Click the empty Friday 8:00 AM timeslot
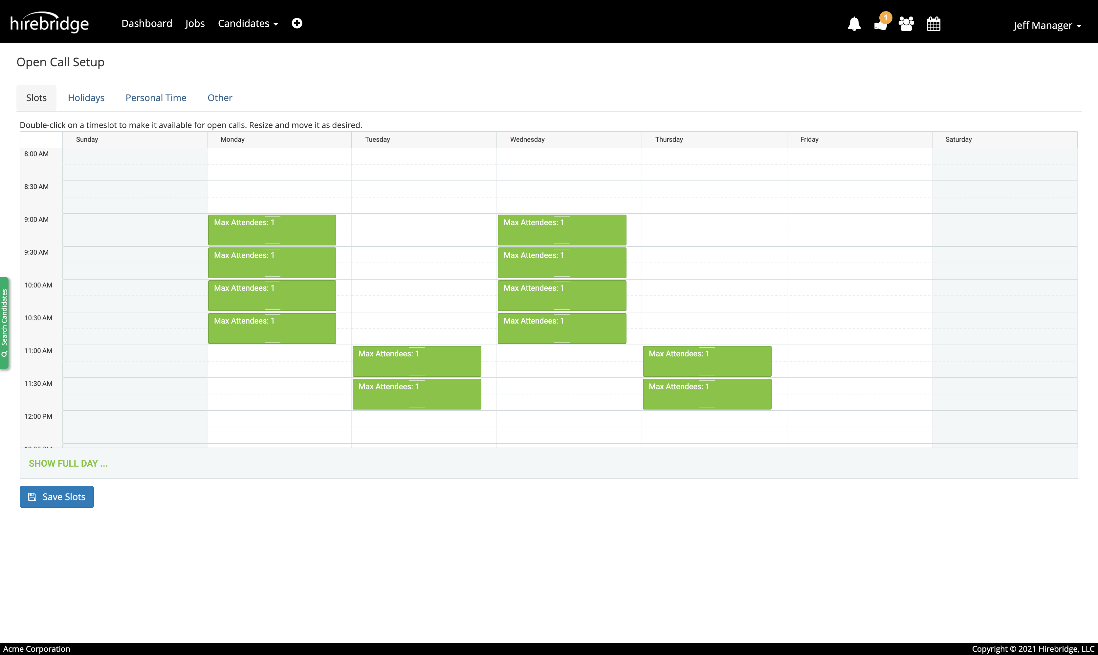 tap(859, 156)
